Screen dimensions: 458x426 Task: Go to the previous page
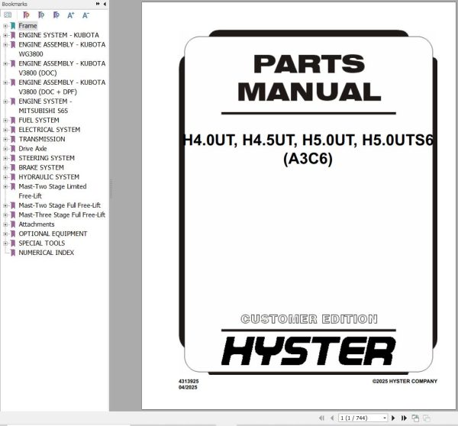[x=332, y=418]
